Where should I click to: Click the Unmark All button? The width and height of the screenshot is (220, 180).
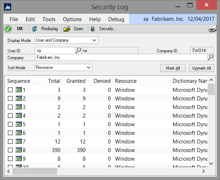pos(202,68)
